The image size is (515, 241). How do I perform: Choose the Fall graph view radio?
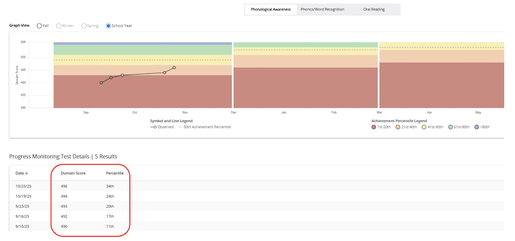pos(39,25)
